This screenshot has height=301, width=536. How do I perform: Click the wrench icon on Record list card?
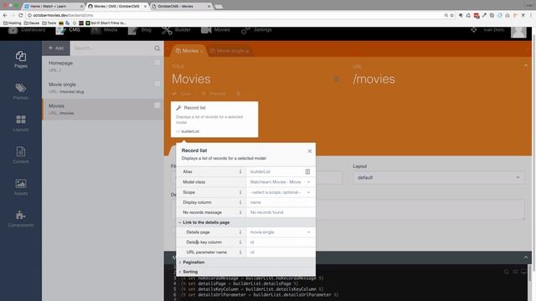click(x=178, y=108)
